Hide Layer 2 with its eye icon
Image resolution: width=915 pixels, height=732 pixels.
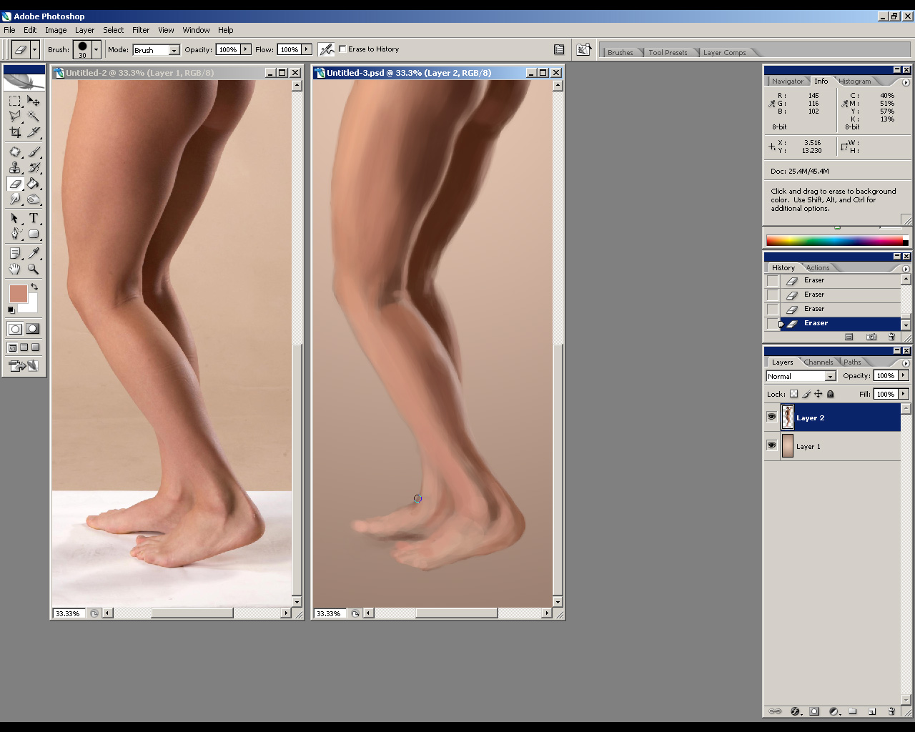[771, 417]
